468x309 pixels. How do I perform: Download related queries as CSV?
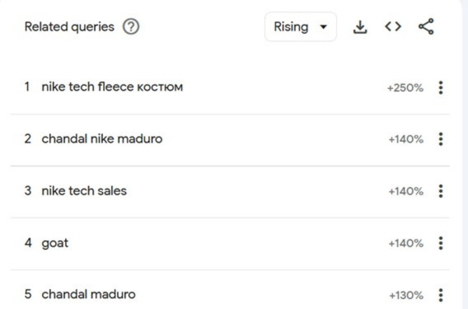360,27
